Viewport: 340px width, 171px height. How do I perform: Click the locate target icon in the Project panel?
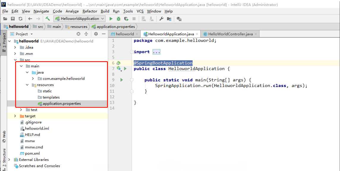[x=78, y=34]
